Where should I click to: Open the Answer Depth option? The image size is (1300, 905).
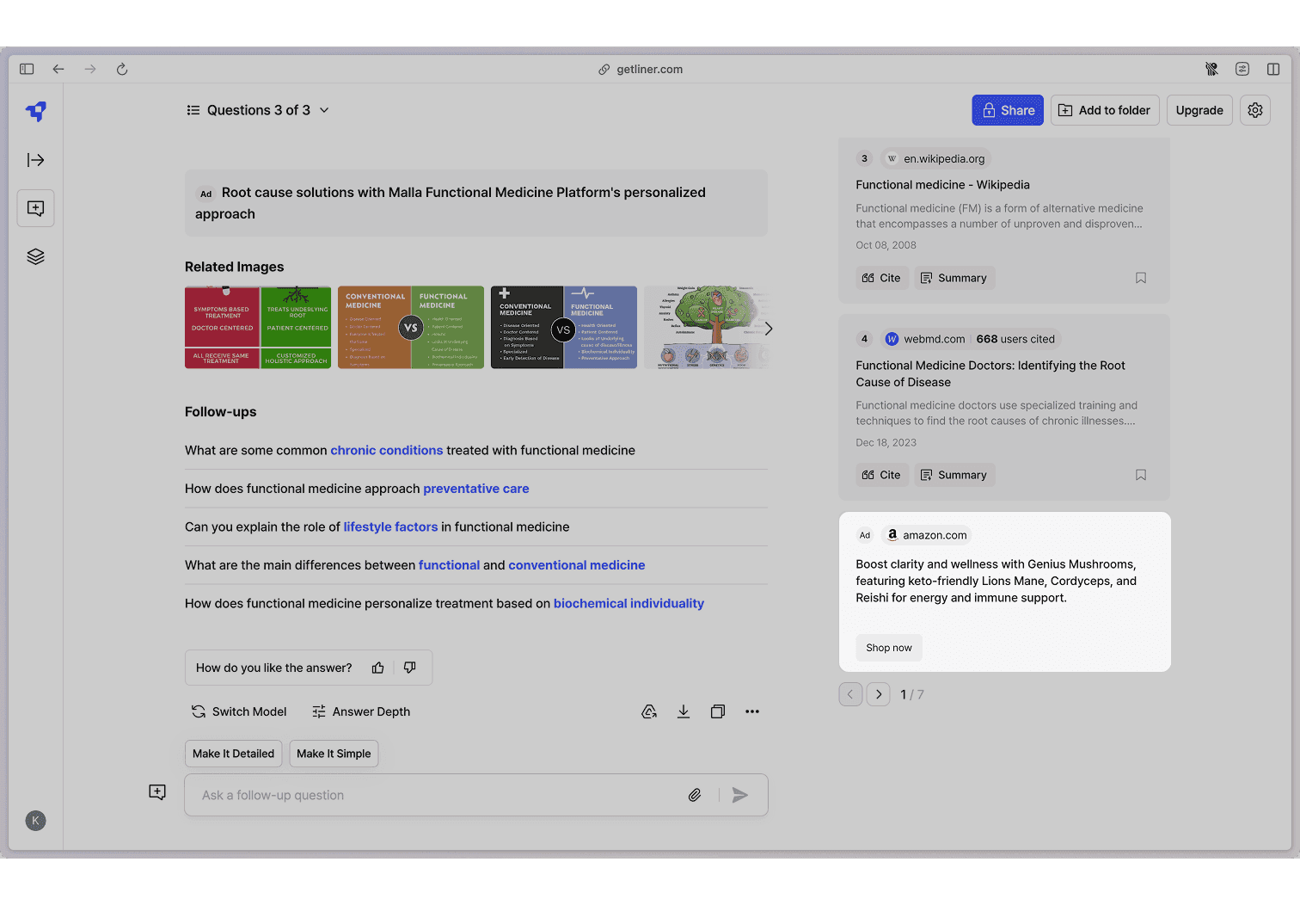click(x=361, y=711)
